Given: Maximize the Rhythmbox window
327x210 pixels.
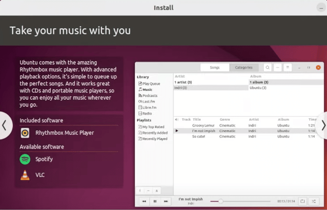Looking at the screenshot, I should click(309, 68).
